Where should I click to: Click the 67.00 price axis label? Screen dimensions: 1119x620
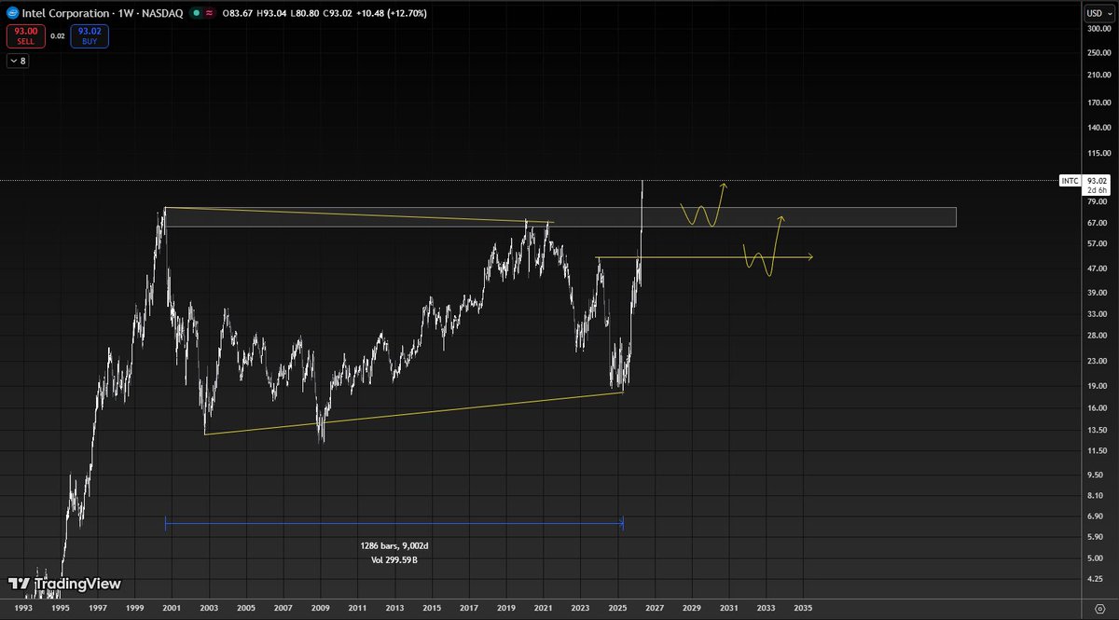pyautogui.click(x=1097, y=223)
